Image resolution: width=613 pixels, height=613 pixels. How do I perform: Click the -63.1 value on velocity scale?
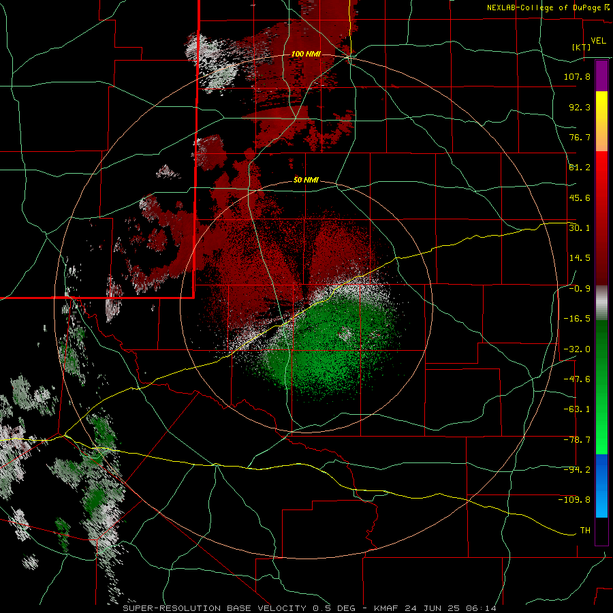pyautogui.click(x=577, y=409)
